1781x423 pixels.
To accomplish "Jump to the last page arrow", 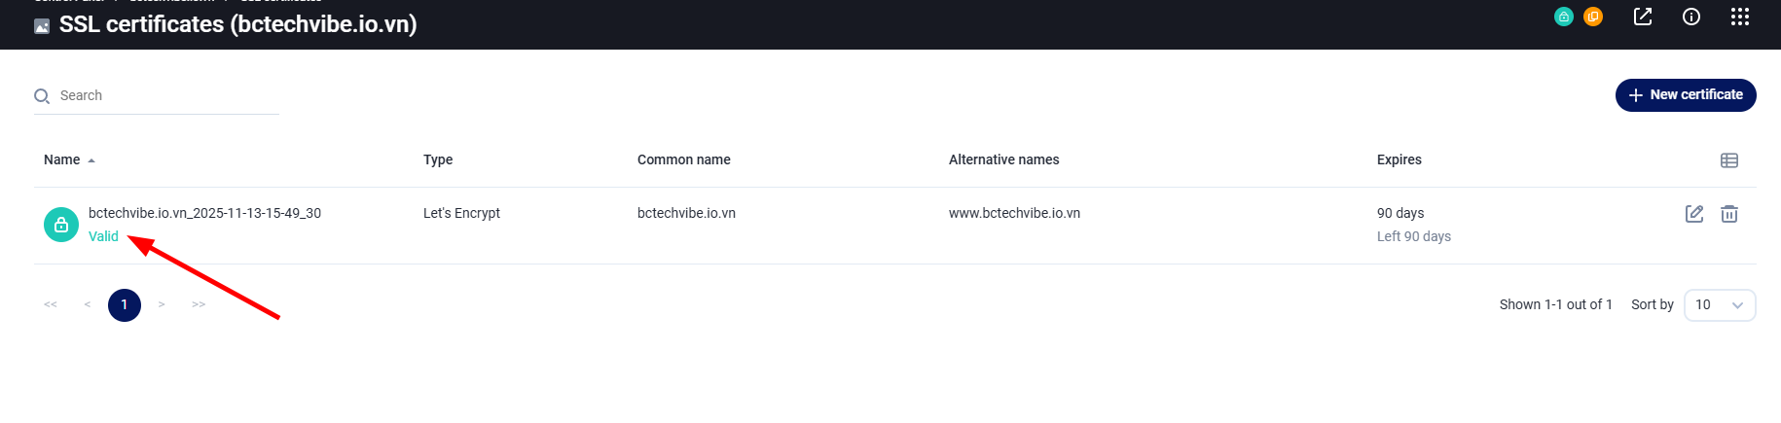I will pos(199,305).
